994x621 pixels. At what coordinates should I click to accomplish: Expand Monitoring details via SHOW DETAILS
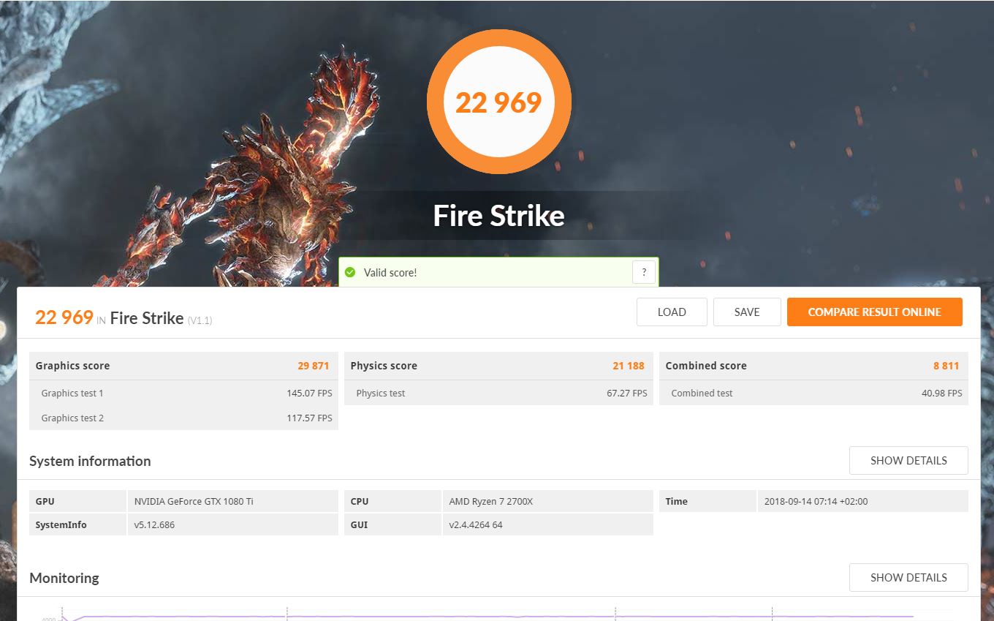[x=908, y=577]
